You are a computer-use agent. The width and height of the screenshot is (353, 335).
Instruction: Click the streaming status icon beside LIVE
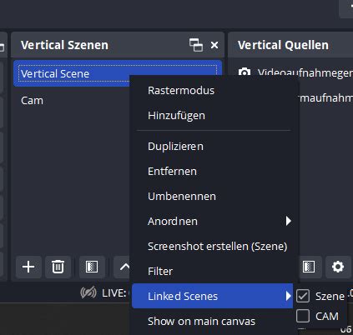tap(88, 292)
